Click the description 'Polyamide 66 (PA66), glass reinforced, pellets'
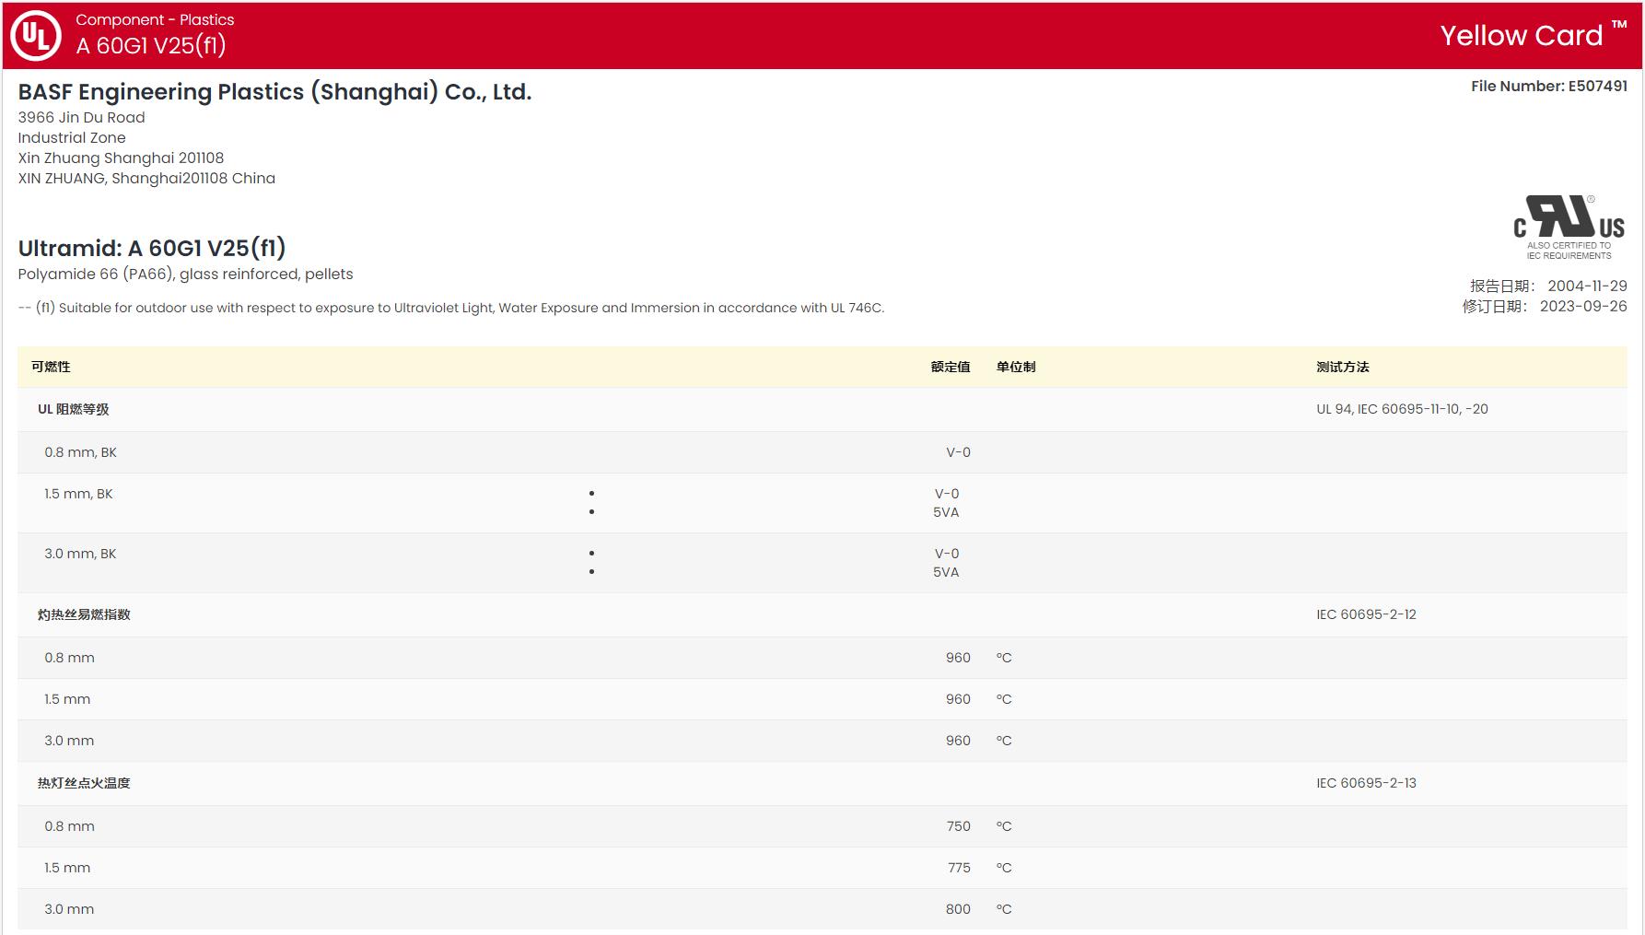The height and width of the screenshot is (935, 1645). (185, 274)
